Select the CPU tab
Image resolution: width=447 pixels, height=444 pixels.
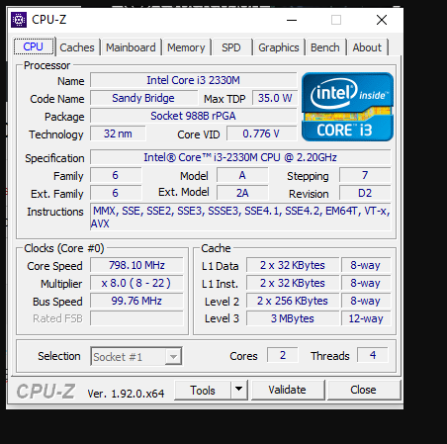[x=33, y=46]
